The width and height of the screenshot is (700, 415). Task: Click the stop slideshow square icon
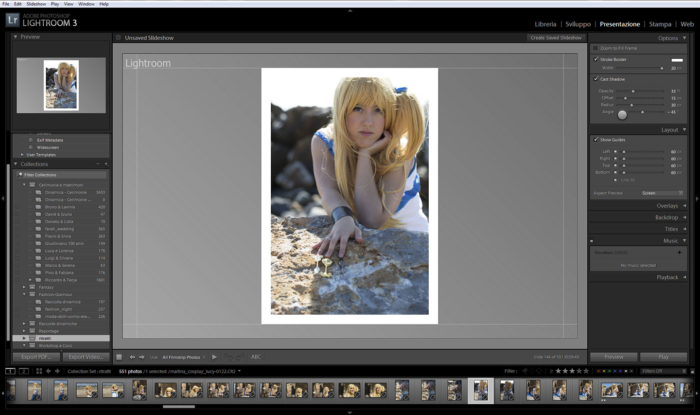[x=119, y=357]
